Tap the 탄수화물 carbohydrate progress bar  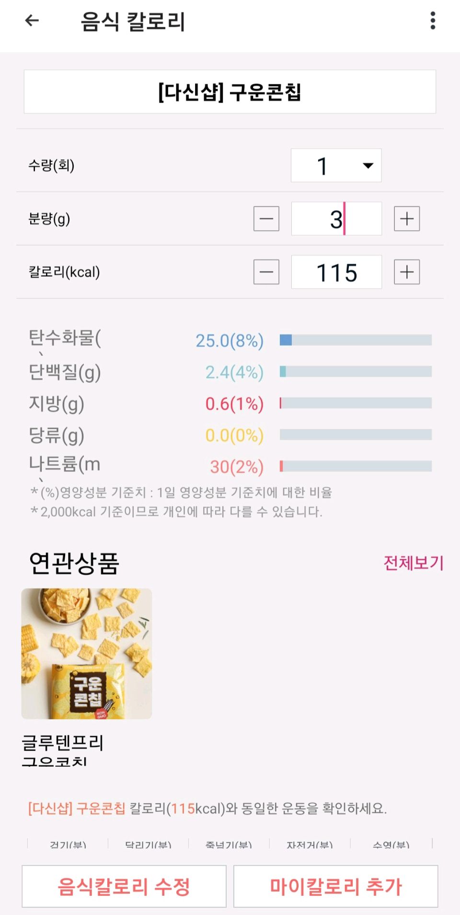point(356,340)
